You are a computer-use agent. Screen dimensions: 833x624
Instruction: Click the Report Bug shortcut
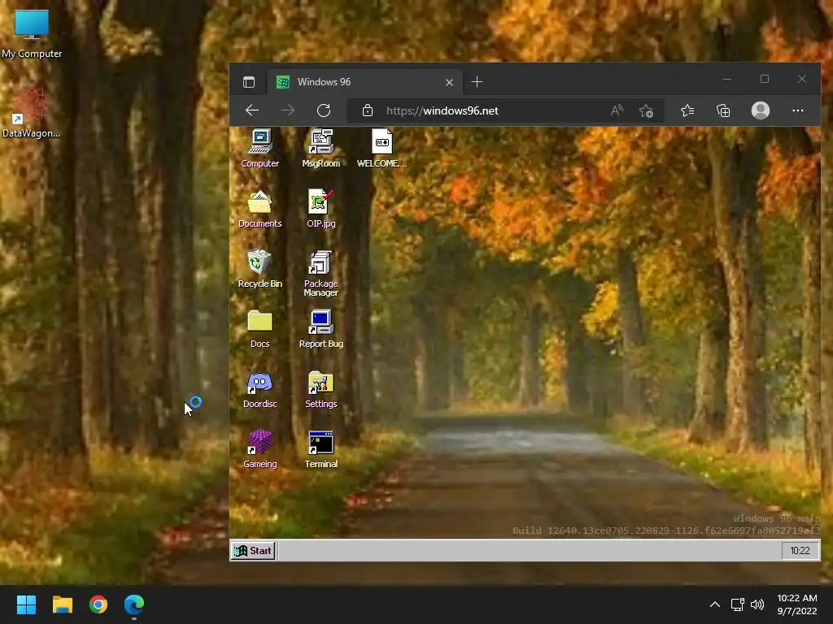321,329
